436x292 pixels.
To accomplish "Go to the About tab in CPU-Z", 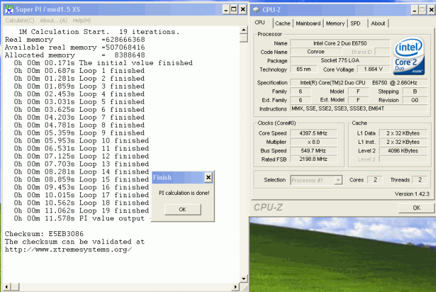I will (x=378, y=23).
